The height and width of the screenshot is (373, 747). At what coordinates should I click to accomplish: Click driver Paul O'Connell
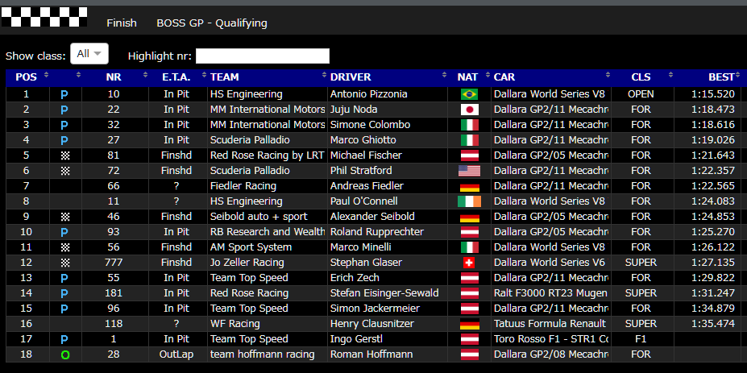click(364, 201)
